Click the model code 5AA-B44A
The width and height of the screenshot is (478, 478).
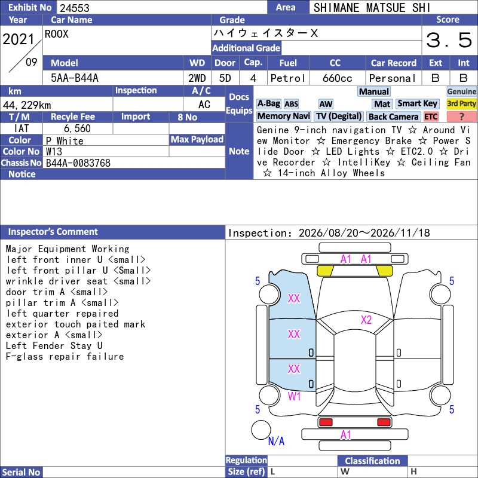click(75, 78)
